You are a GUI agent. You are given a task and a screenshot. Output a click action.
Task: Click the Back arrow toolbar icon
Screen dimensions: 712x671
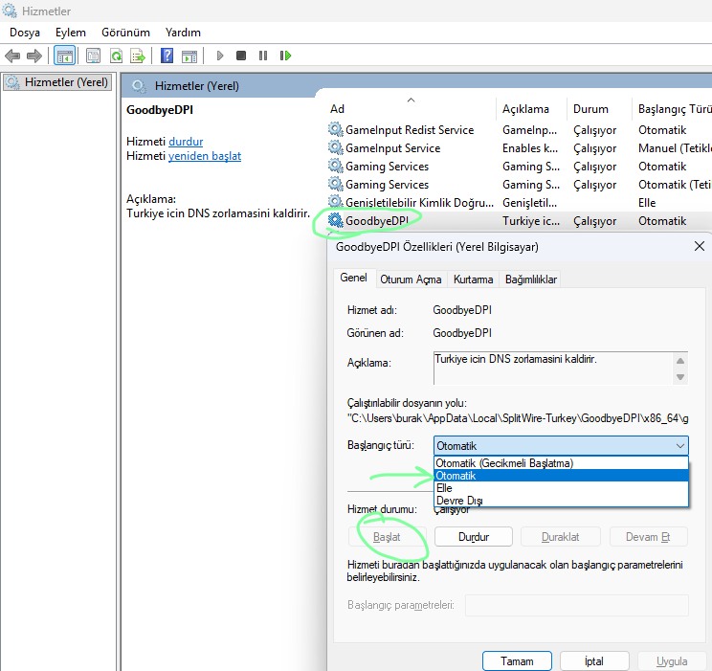(x=12, y=56)
